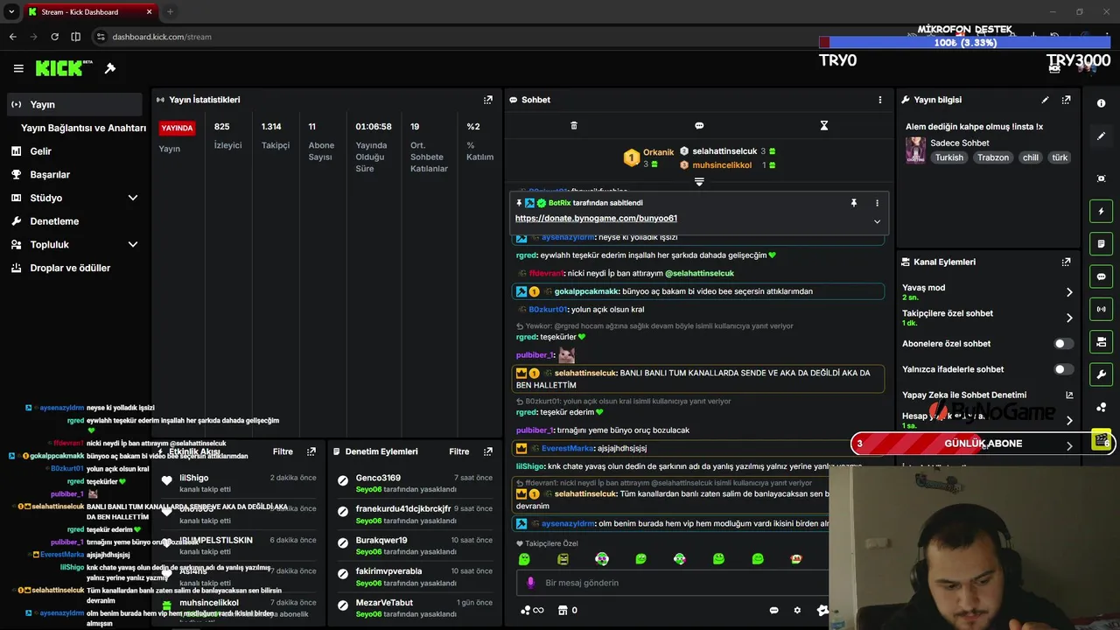Click the hourglass icon in Sohbet toolbar
1120x630 pixels.
[x=824, y=126]
